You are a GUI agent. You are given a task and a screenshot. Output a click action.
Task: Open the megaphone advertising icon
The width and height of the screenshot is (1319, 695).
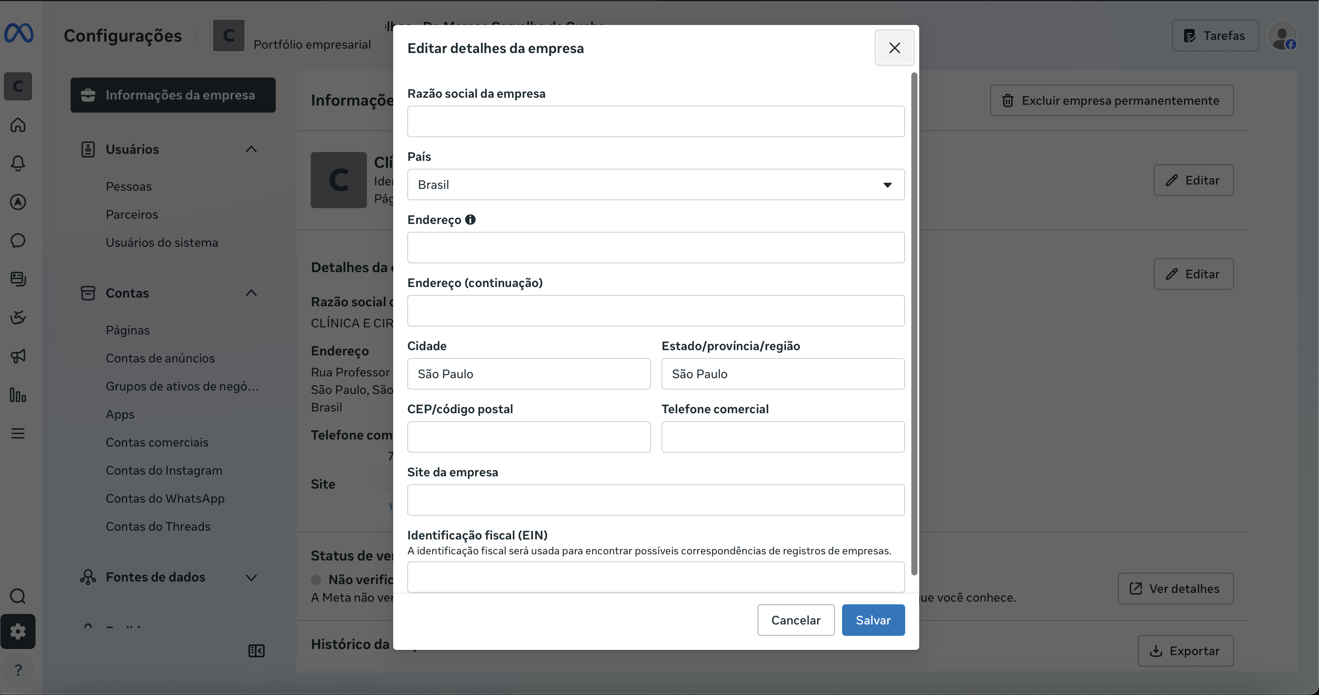click(x=18, y=356)
